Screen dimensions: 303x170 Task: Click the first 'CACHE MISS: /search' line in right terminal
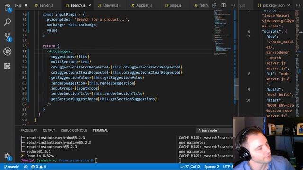pos(206,138)
